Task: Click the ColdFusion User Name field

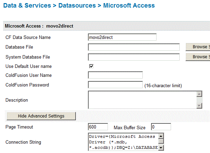Action: coord(116,75)
